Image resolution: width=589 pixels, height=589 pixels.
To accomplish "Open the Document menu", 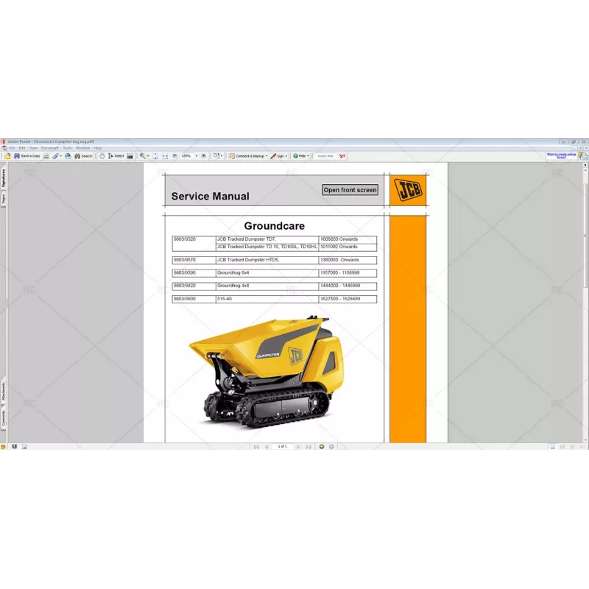I will click(49, 147).
